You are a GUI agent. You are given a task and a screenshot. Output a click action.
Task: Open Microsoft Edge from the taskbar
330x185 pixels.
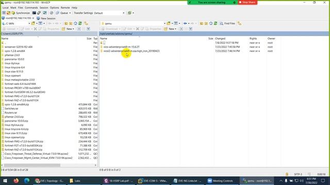point(27,180)
